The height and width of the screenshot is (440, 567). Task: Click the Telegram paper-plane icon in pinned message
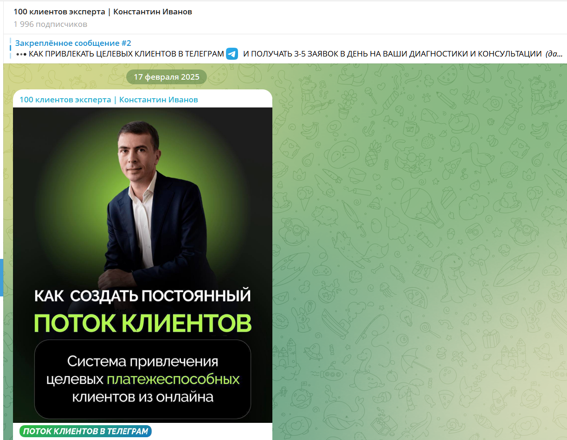pos(232,54)
